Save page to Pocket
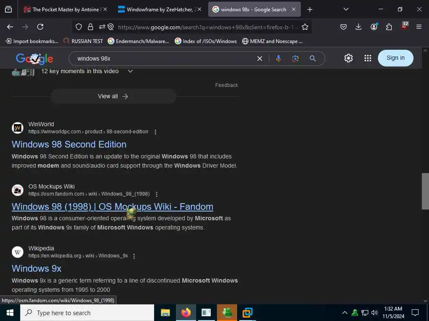429x321 pixels. 344,27
